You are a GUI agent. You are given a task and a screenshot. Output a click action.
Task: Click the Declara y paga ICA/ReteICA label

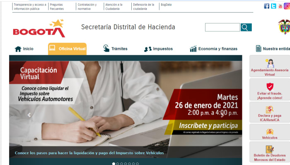click(x=270, y=118)
